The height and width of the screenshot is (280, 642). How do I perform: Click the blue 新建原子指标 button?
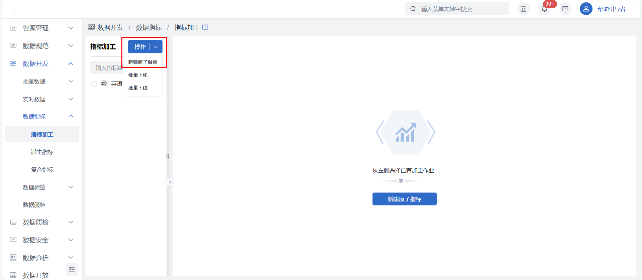coord(405,199)
